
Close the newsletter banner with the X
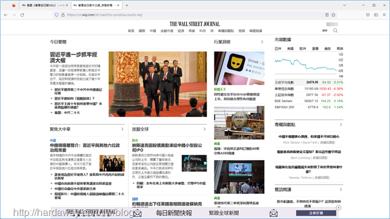[x=339, y=207]
